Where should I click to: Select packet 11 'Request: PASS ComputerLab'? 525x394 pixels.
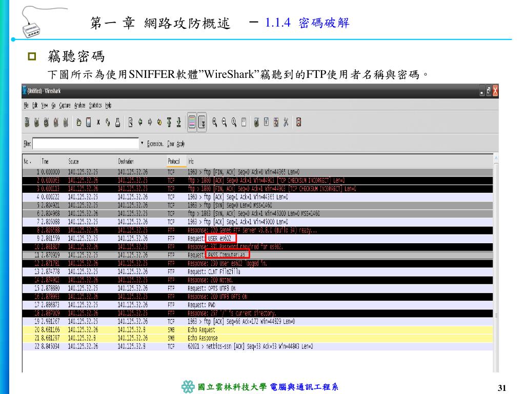(258, 255)
